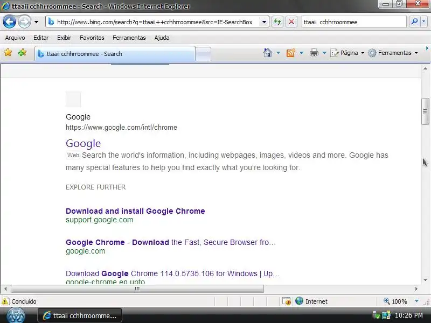Click the search box containing ttaaii cchhrroommee
Image resolution: width=431 pixels, height=323 pixels.
pyautogui.click(x=354, y=22)
